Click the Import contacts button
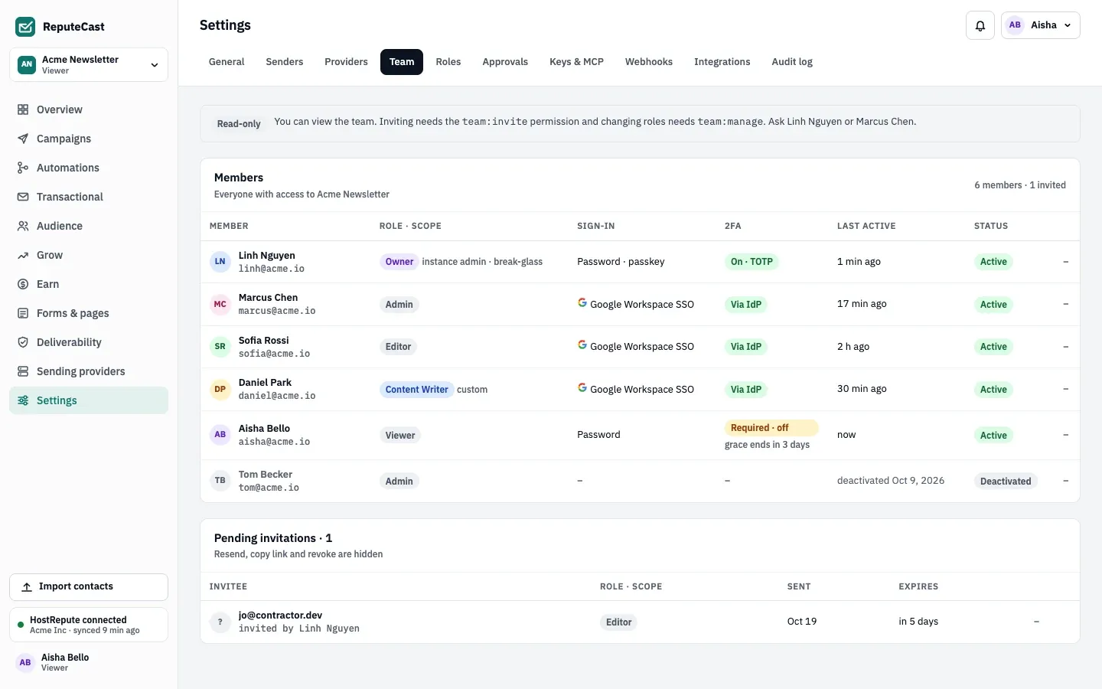The height and width of the screenshot is (689, 1102). (x=89, y=587)
